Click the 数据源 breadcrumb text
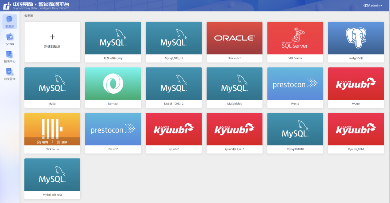This screenshot has height=203, width=390. point(29,15)
